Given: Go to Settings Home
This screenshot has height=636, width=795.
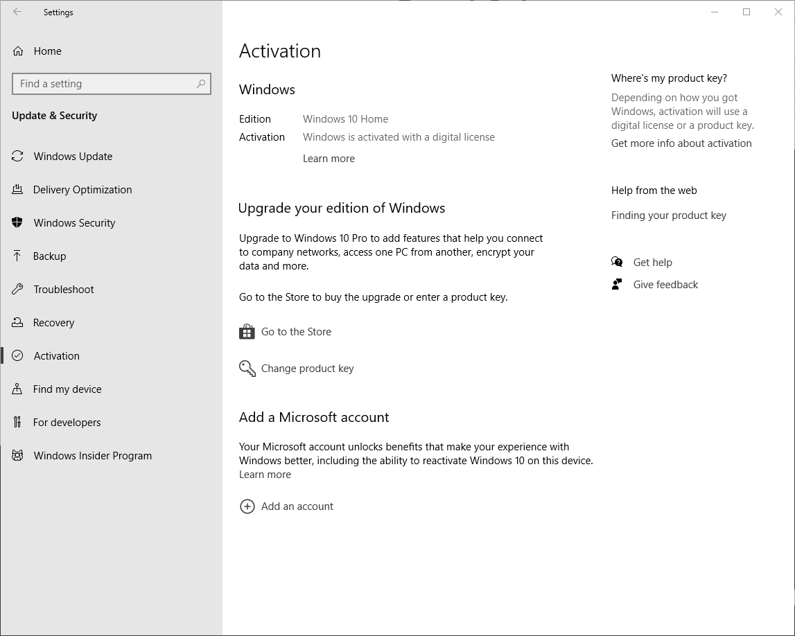Looking at the screenshot, I should tap(47, 51).
